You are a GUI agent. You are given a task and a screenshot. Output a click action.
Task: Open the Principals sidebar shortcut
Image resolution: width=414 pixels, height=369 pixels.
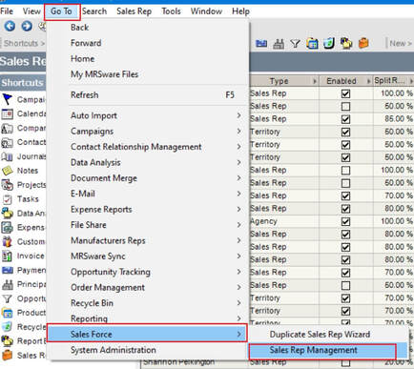click(x=24, y=284)
